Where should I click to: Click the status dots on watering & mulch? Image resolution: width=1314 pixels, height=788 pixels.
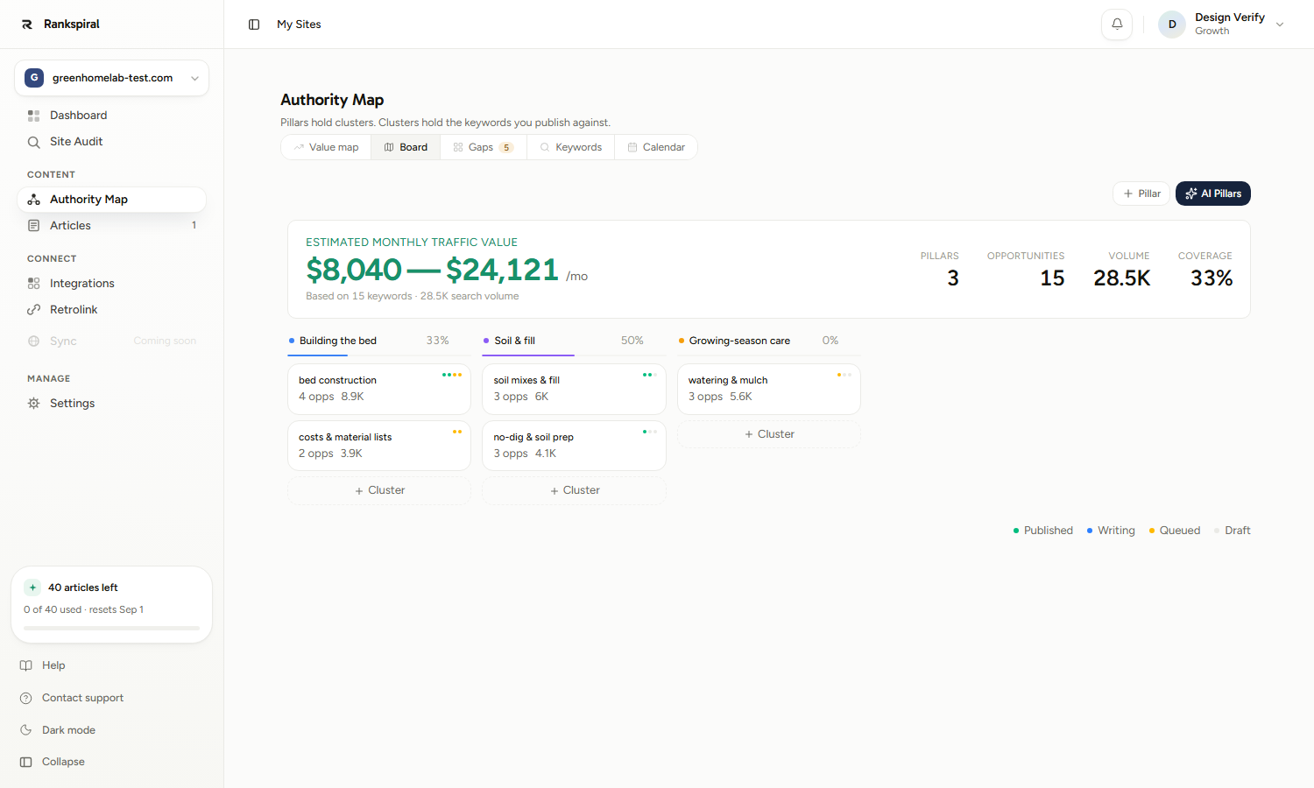click(844, 375)
